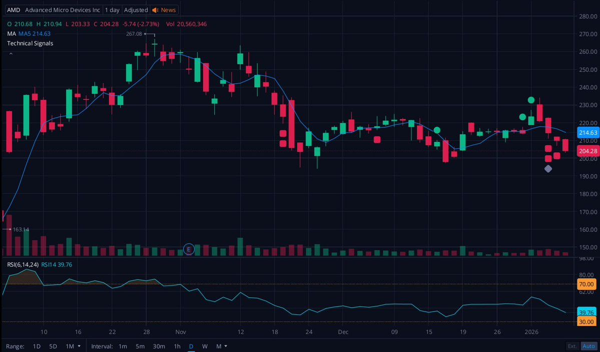600x352 pixels.
Task: Toggle the Adjusted price setting
Action: pyautogui.click(x=136, y=10)
